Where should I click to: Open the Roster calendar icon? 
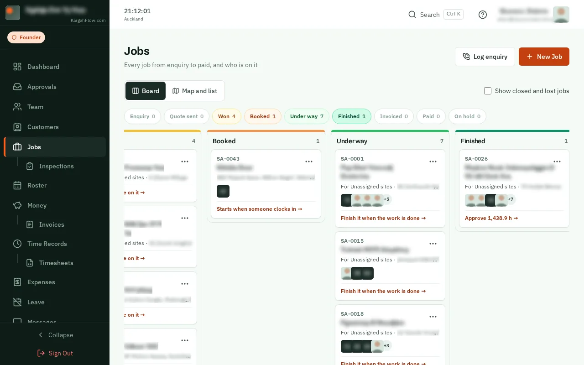click(17, 185)
